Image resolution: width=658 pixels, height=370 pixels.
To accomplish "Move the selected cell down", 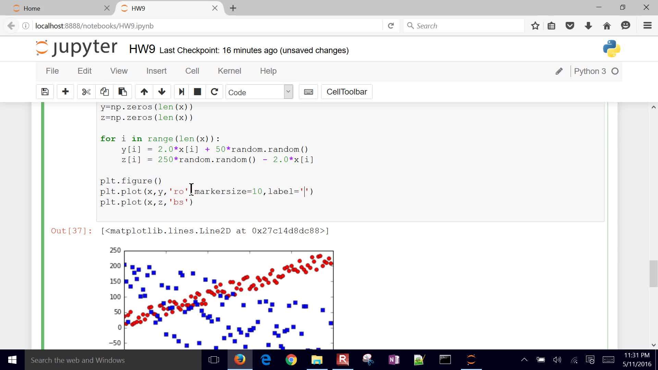I will click(161, 91).
